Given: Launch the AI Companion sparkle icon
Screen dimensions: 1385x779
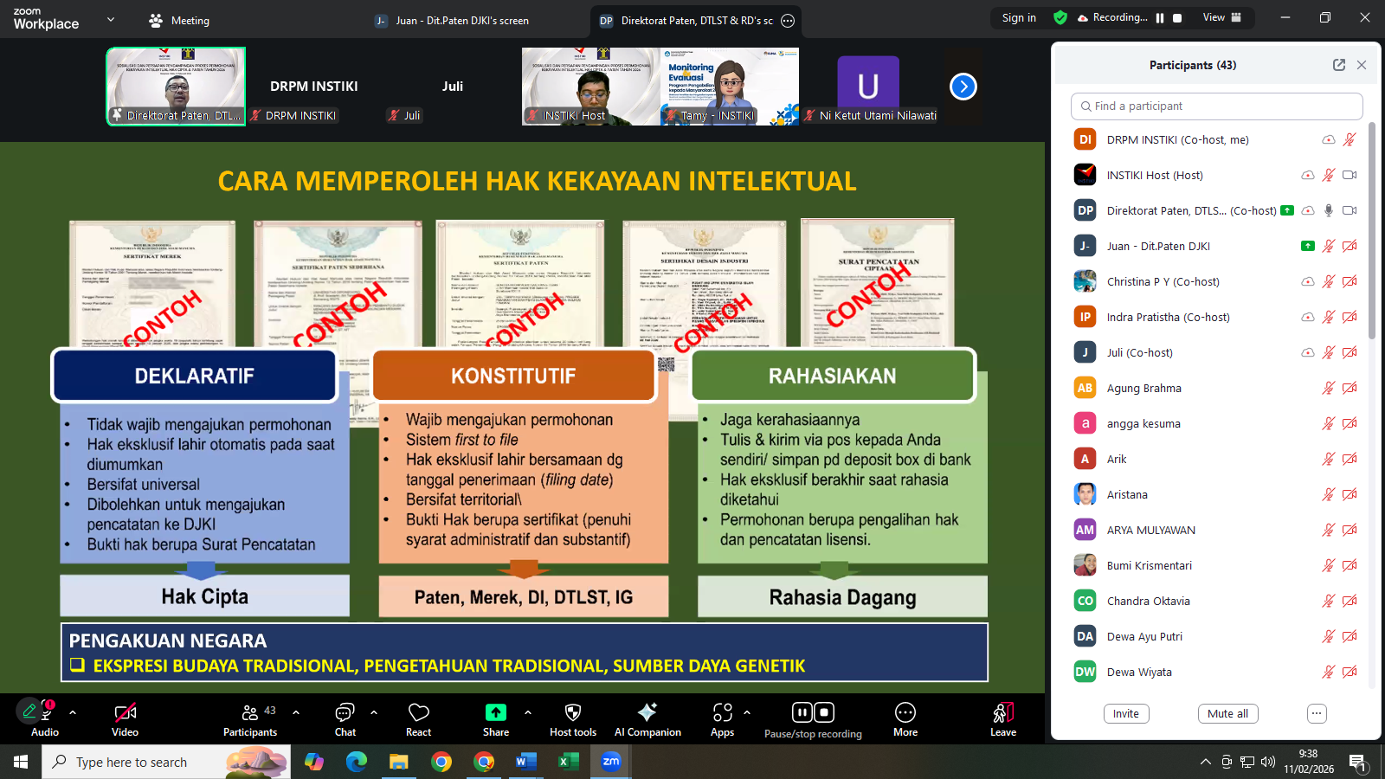Looking at the screenshot, I should pyautogui.click(x=647, y=712).
